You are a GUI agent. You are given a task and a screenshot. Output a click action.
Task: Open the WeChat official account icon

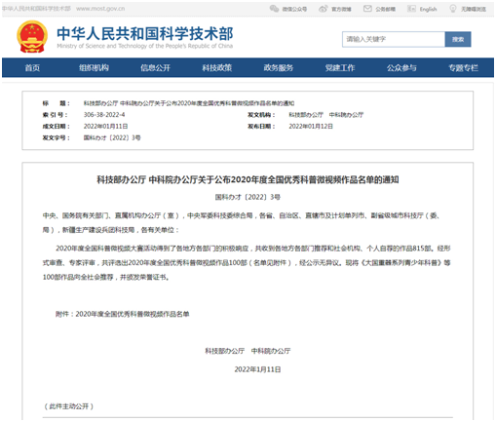pyautogui.click(x=274, y=9)
